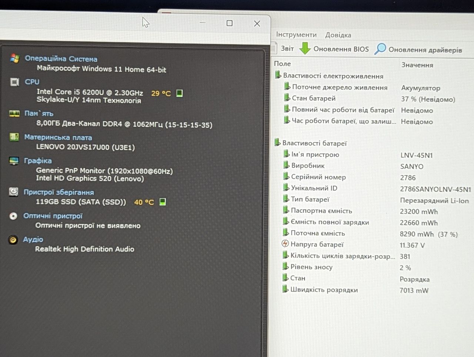
Task: Click the motherboard icon beside Материнська плата
Action: point(14,137)
